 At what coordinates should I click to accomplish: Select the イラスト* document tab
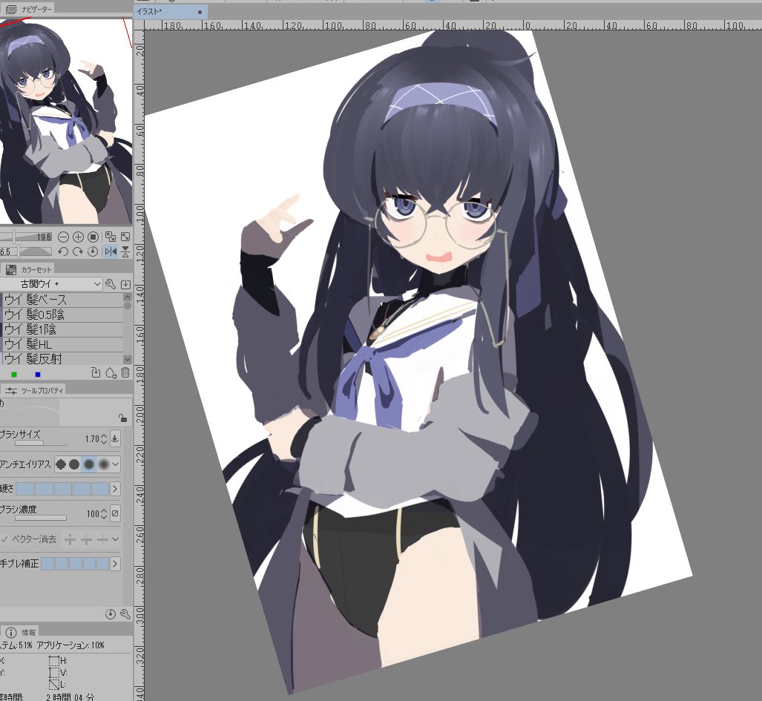click(171, 12)
